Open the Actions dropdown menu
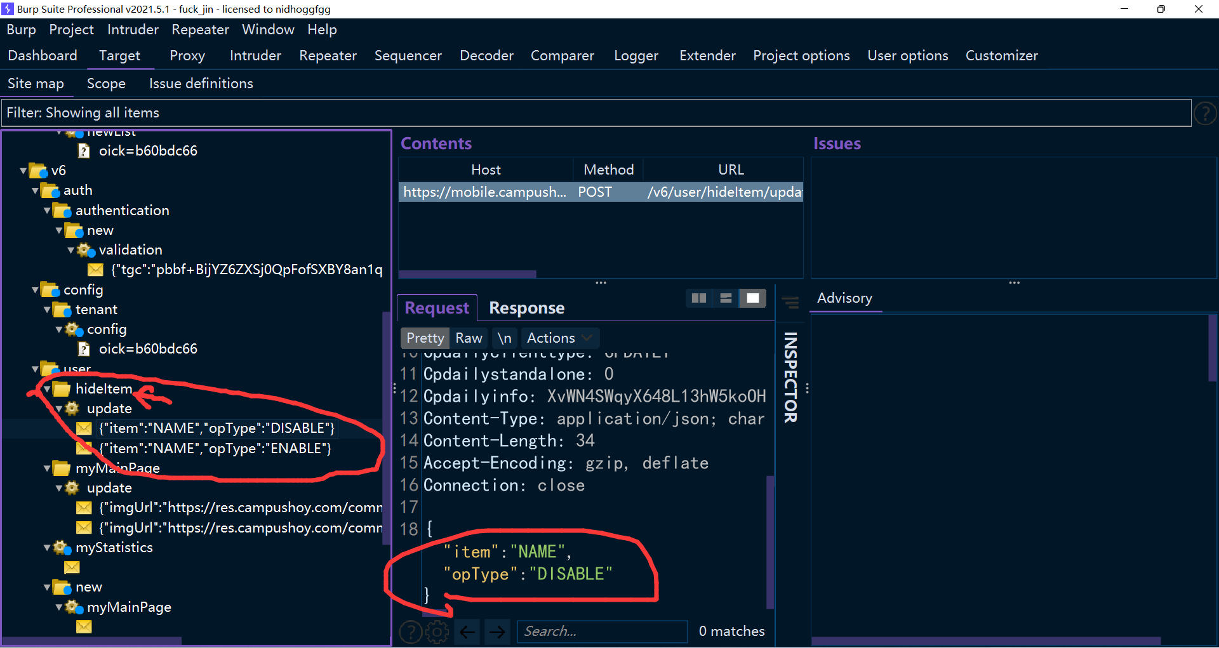The height and width of the screenshot is (648, 1219). click(x=559, y=338)
